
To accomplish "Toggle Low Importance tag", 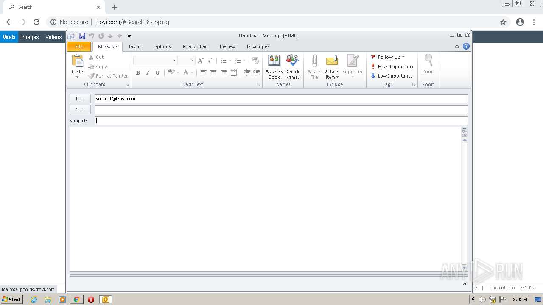I will coord(392,76).
